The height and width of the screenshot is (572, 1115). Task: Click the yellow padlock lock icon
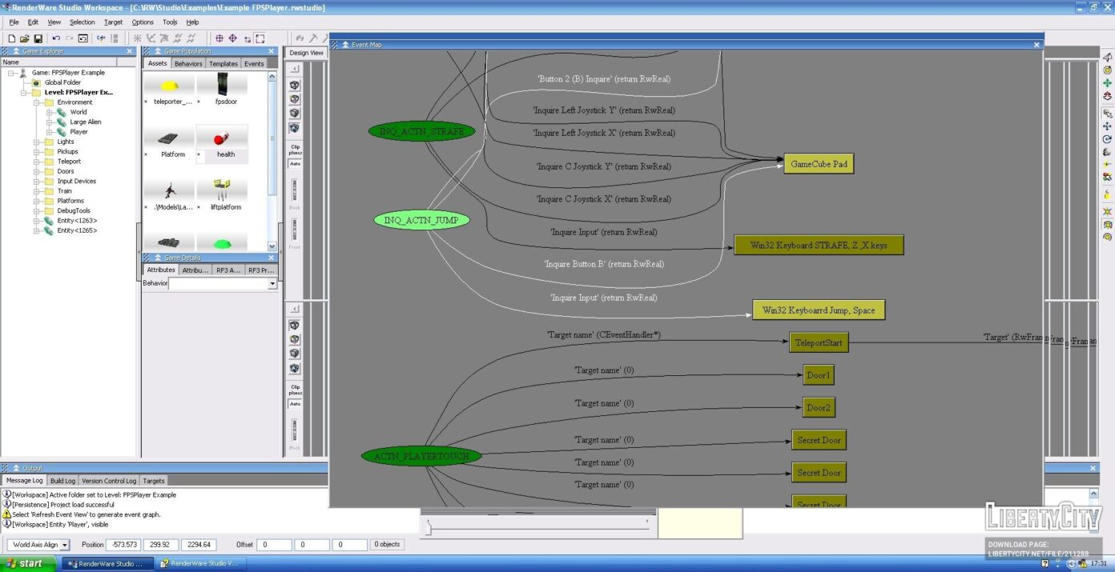[x=1107, y=194]
